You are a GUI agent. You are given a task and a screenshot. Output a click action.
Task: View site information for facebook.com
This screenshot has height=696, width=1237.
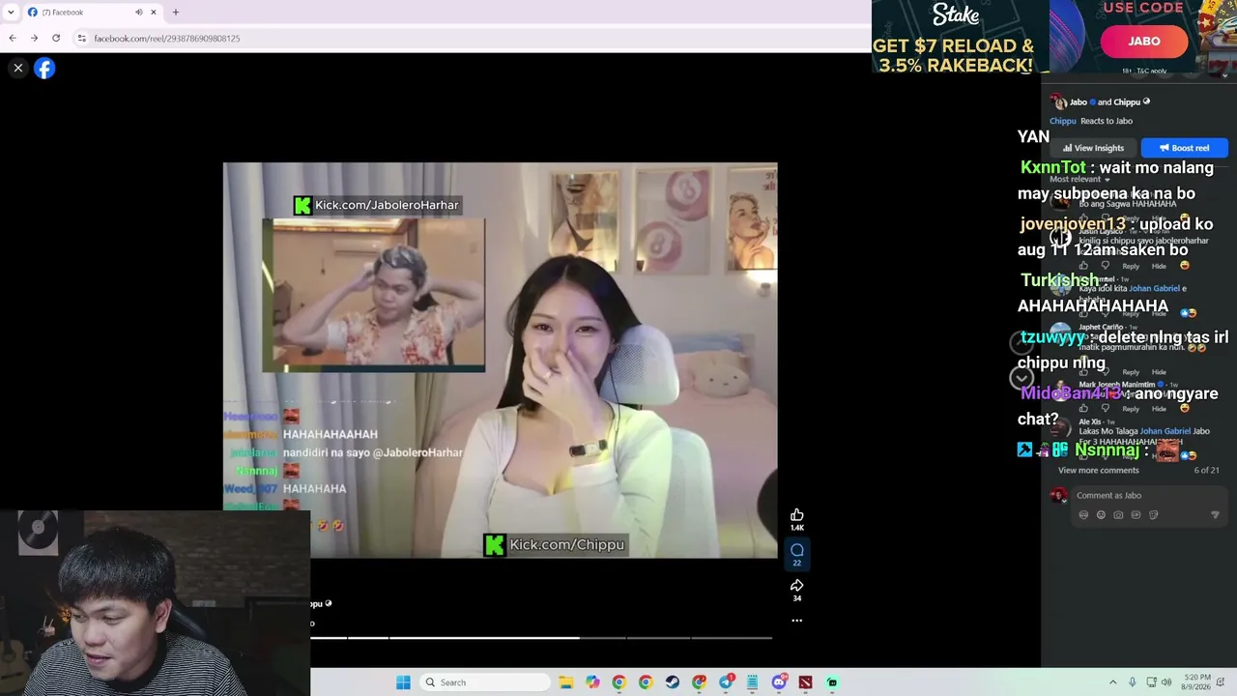[x=82, y=38]
